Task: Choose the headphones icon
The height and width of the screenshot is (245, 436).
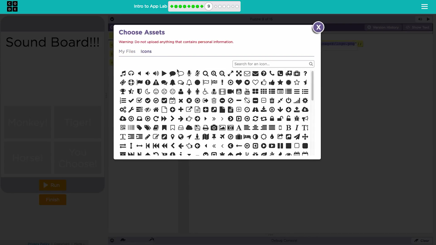Action: (x=131, y=73)
